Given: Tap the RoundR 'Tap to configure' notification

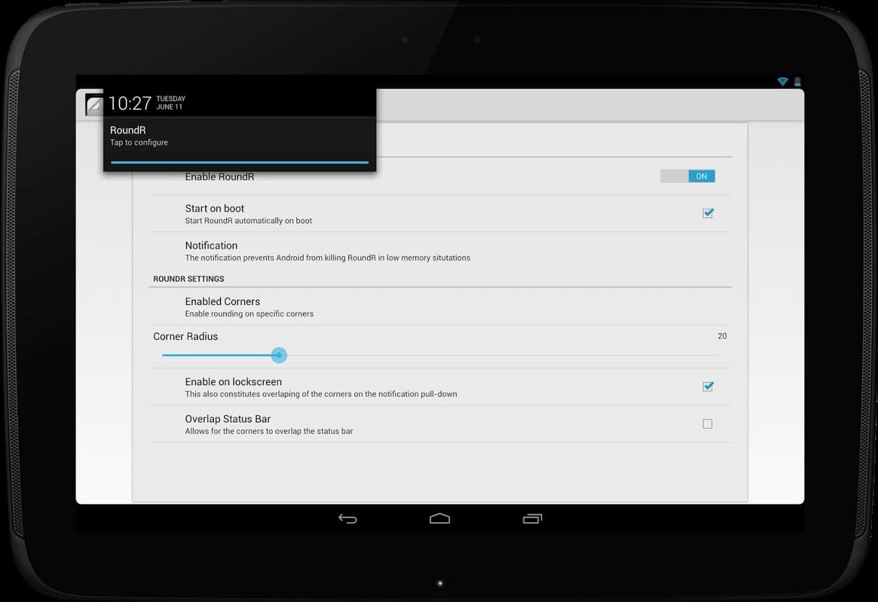Looking at the screenshot, I should 239,136.
